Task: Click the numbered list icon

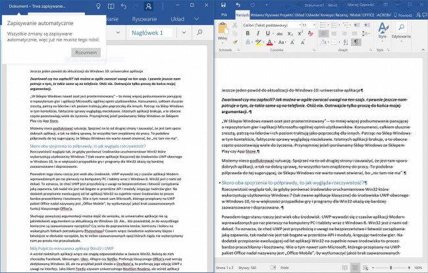Action: 334,25
